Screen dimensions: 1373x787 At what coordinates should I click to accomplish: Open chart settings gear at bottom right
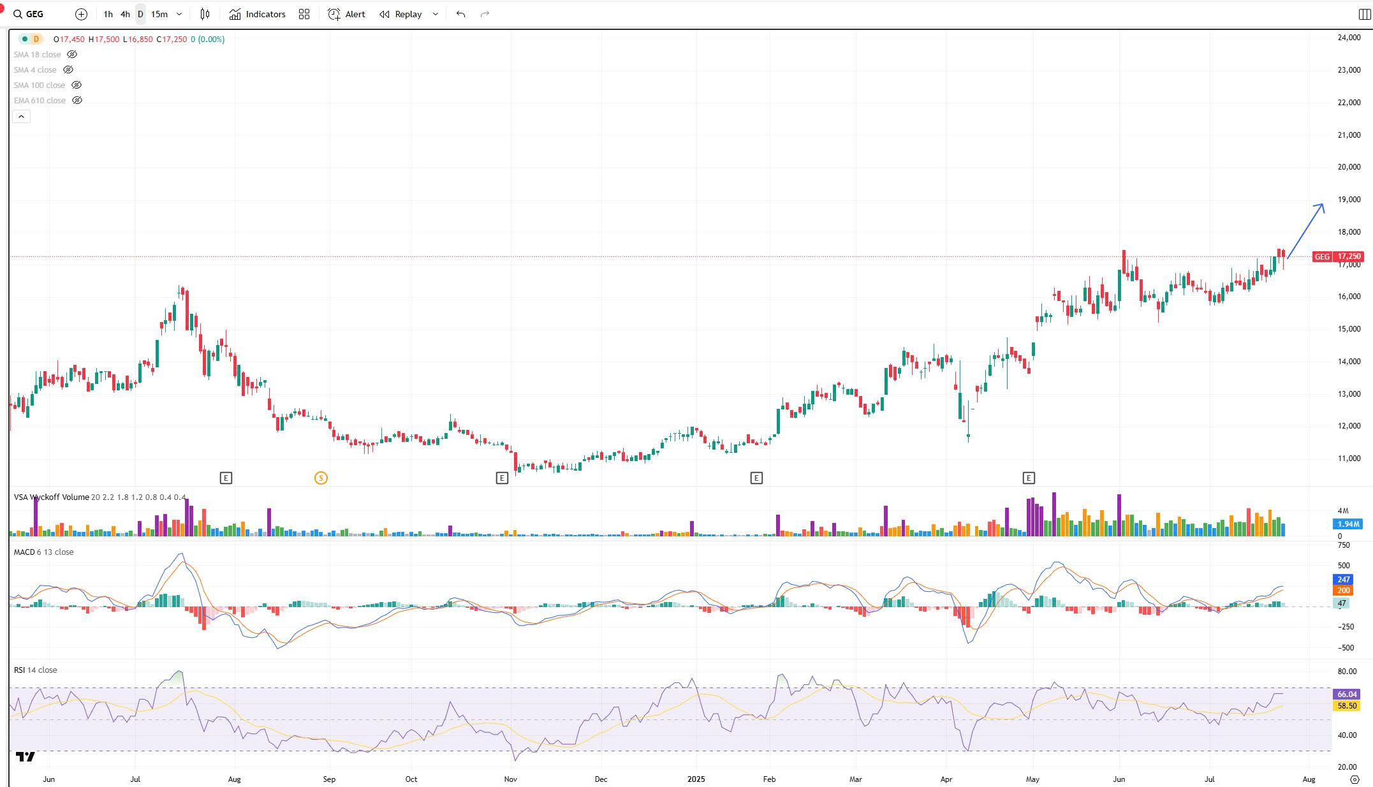click(1355, 779)
